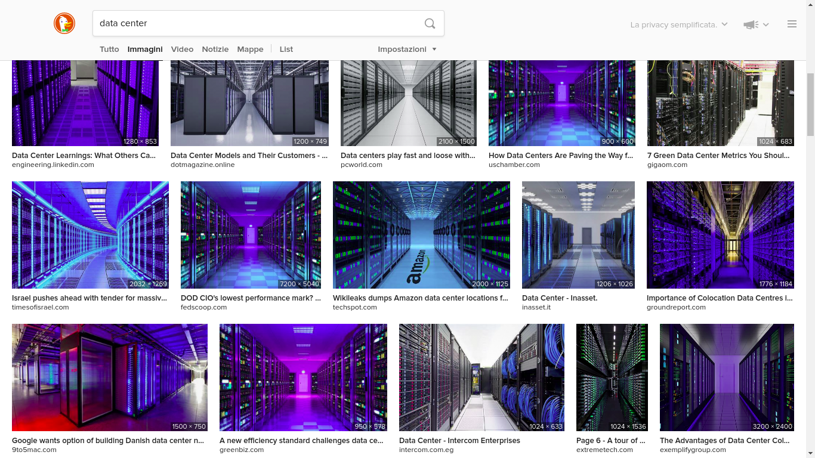Click the greenbiz.com source text
This screenshot has height=458, width=815.
coord(242,450)
